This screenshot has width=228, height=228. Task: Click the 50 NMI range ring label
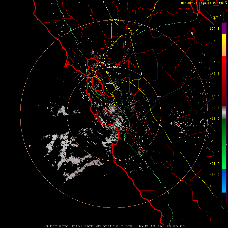point(114,67)
